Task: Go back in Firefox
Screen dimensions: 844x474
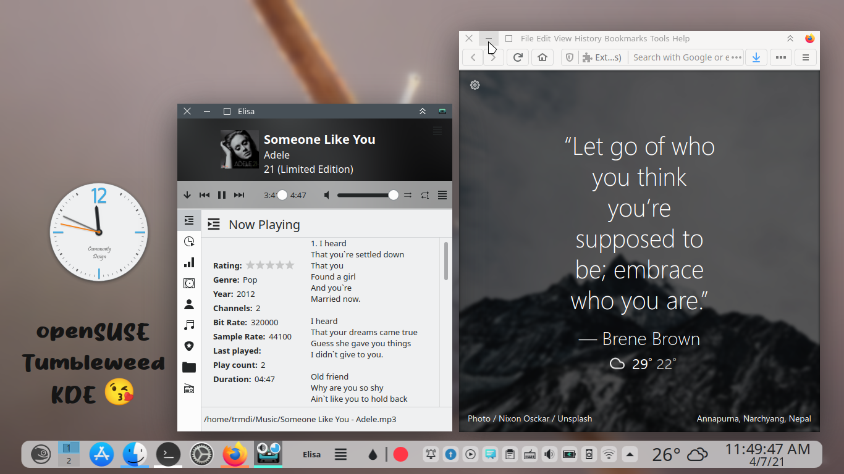Action: tap(473, 57)
